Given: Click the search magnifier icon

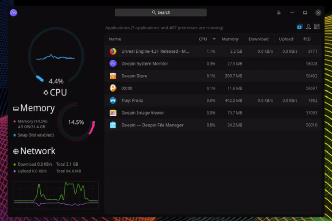Looking at the screenshot, I should (154, 12).
